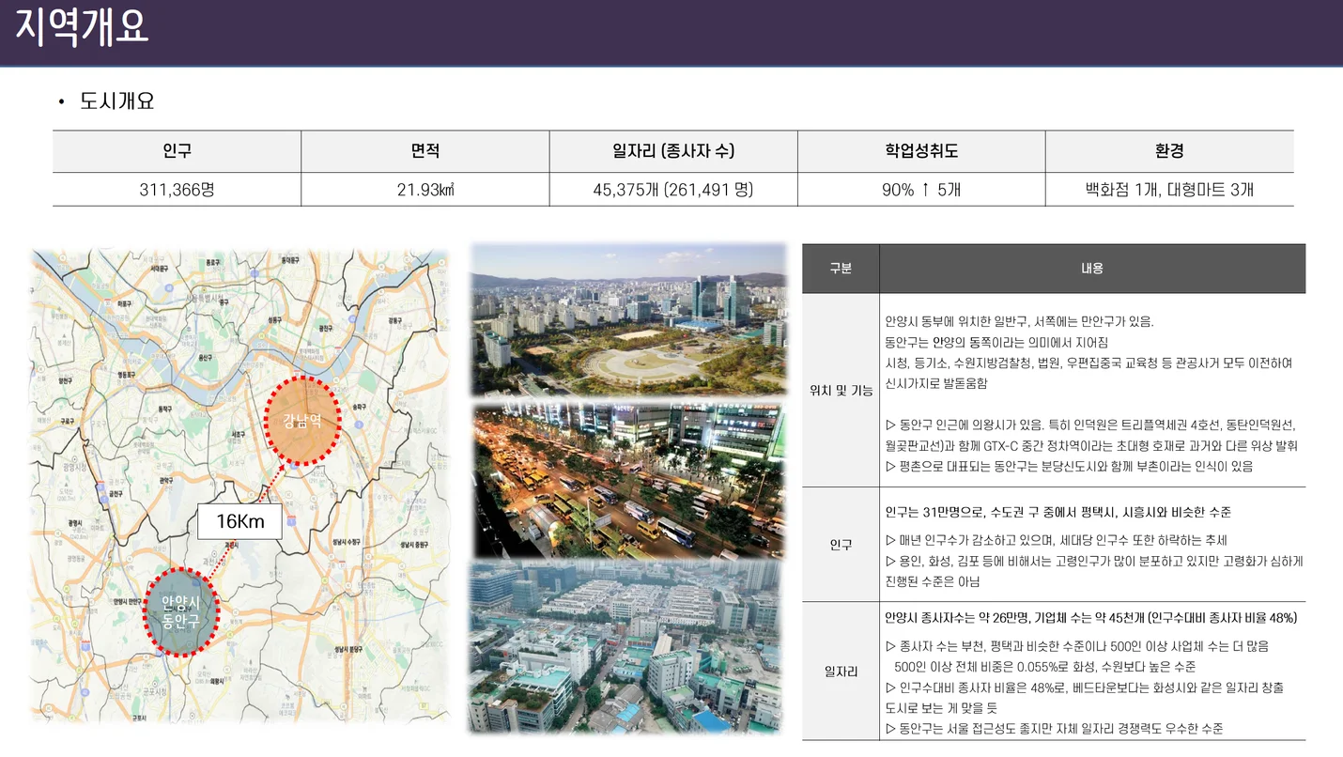Select the '도시개요' bullet heading
This screenshot has width=1343, height=757.
(x=117, y=100)
